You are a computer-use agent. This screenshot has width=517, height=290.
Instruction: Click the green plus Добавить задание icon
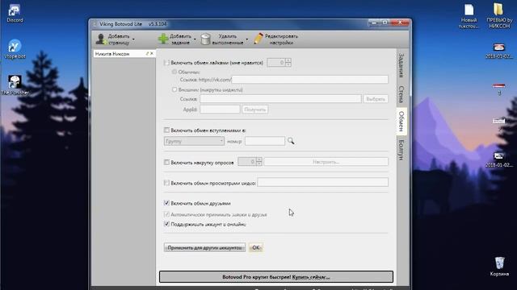163,39
